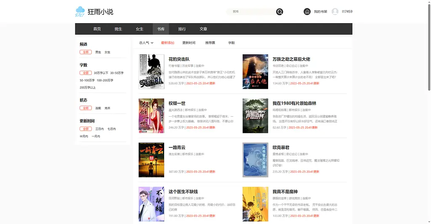Screen dimensions: 431x224
Task: Select the 欧克暴君 cover image
Action: coord(255,160)
